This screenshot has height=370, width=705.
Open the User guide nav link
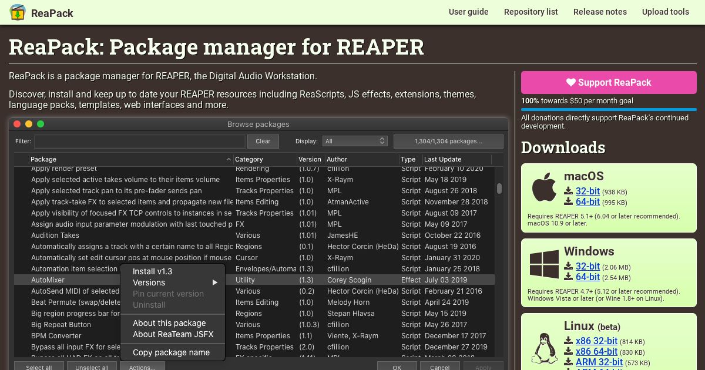[x=469, y=12]
